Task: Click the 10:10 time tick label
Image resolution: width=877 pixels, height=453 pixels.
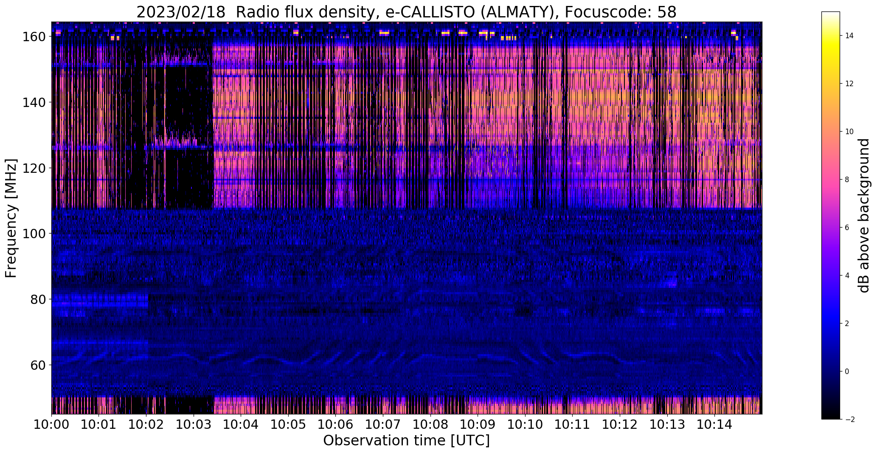Action: (x=525, y=424)
